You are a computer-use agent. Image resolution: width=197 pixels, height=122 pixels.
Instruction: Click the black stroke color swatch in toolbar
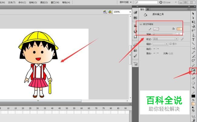(193, 96)
